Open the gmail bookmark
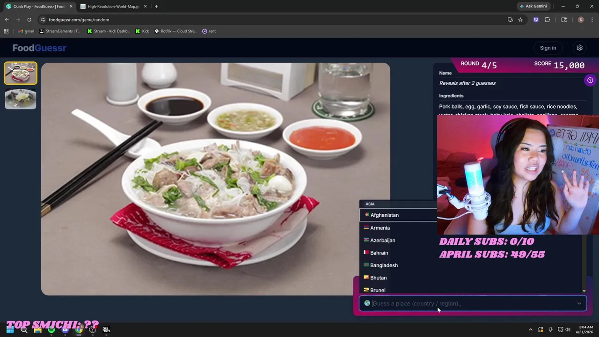Image resolution: width=599 pixels, height=337 pixels. (x=26, y=31)
